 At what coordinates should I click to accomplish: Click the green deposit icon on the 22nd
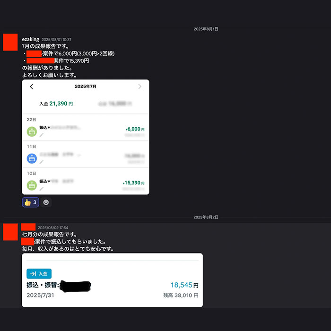[x=32, y=132]
